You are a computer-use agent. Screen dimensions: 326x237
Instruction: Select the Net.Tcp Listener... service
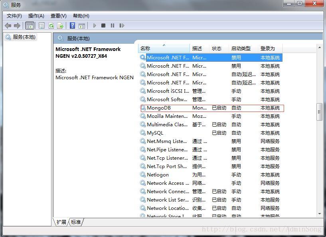click(167, 158)
